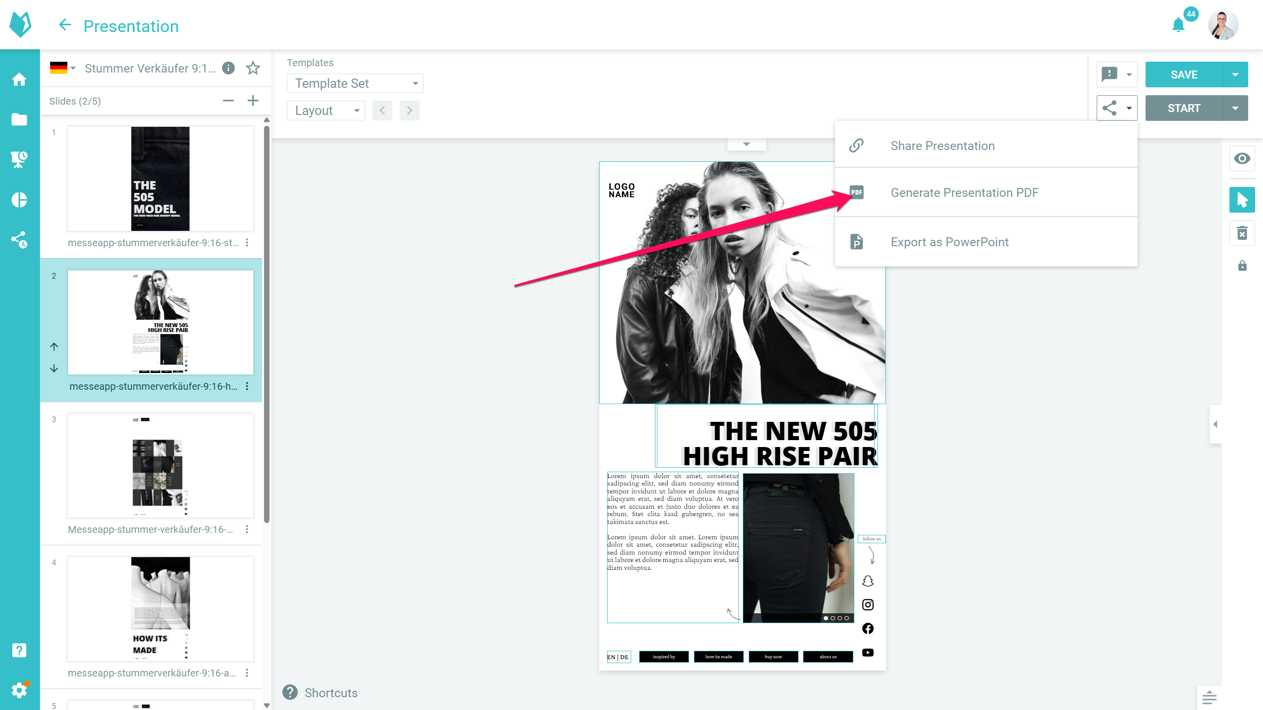Click the share icon button
Screen dimensions: 1263x710
coord(1110,108)
